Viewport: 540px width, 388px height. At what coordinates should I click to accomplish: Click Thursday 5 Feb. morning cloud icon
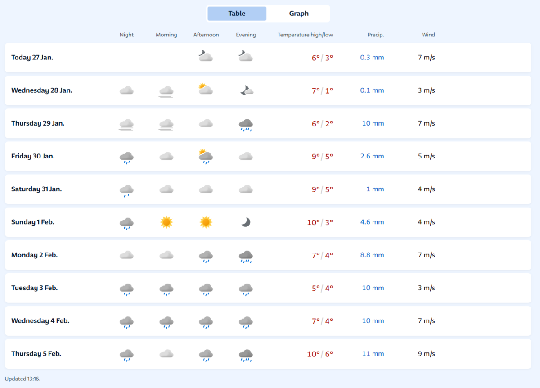(166, 354)
